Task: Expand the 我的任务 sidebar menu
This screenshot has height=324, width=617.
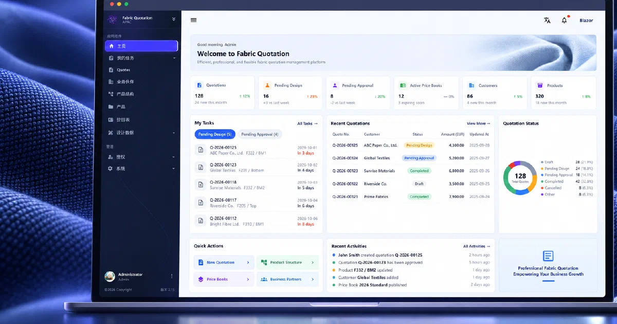Action: [174, 58]
